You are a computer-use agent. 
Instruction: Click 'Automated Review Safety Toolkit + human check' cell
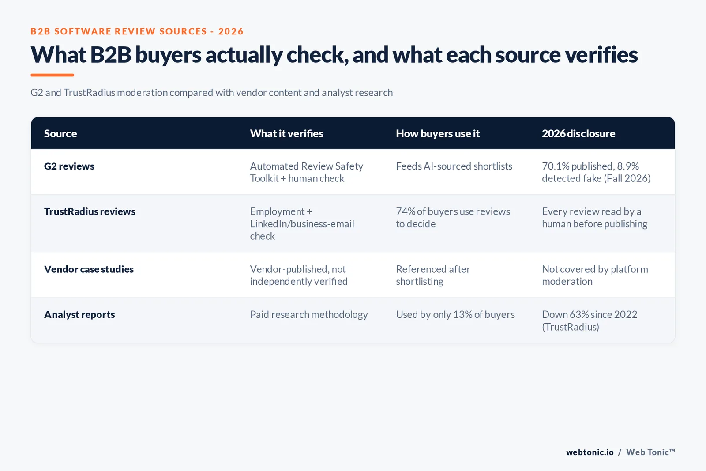pyautogui.click(x=307, y=172)
